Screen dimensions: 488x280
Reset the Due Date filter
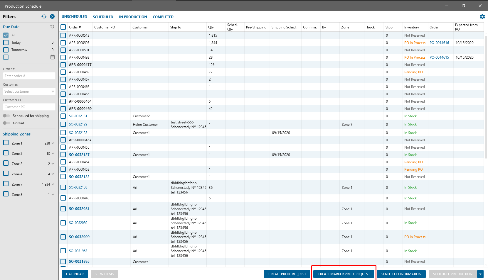tap(52, 27)
